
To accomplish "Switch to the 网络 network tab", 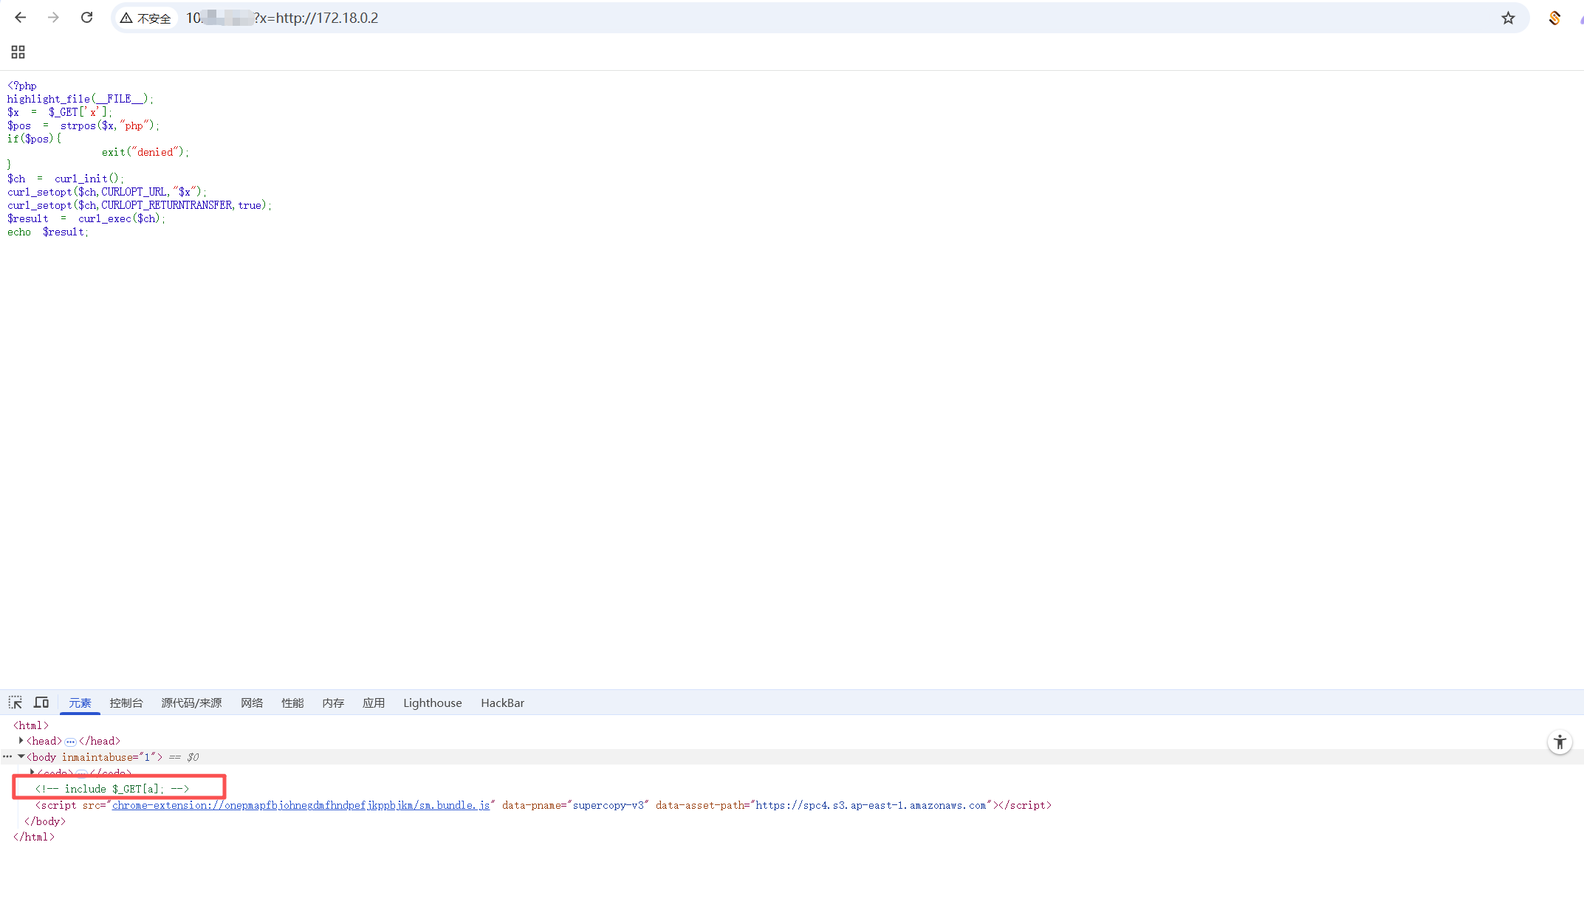I will 252,703.
